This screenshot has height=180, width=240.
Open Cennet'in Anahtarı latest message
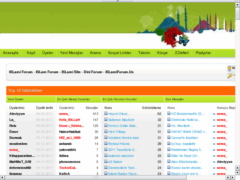[x=185, y=138]
